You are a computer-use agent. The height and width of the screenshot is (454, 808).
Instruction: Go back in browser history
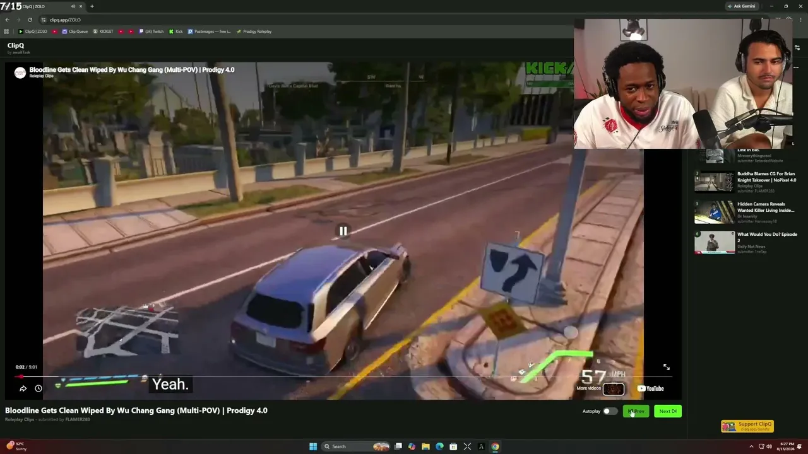(x=7, y=20)
